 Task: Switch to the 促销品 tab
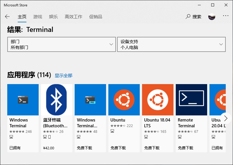[x=96, y=17]
